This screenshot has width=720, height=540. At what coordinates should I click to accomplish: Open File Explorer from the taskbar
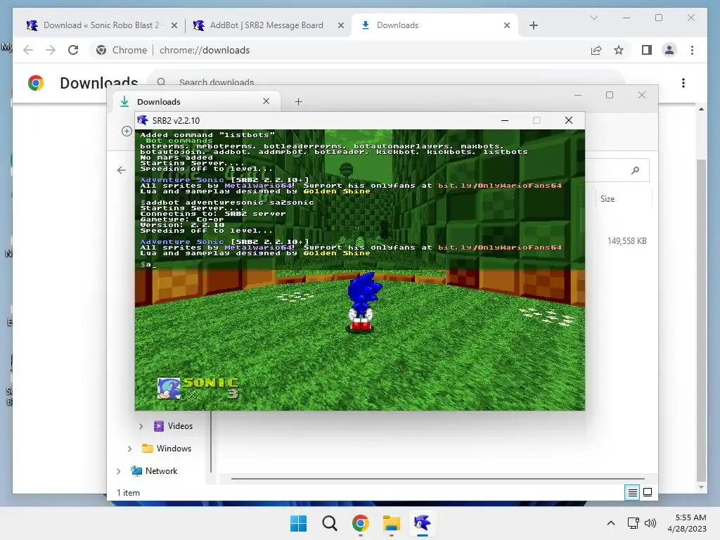point(391,523)
